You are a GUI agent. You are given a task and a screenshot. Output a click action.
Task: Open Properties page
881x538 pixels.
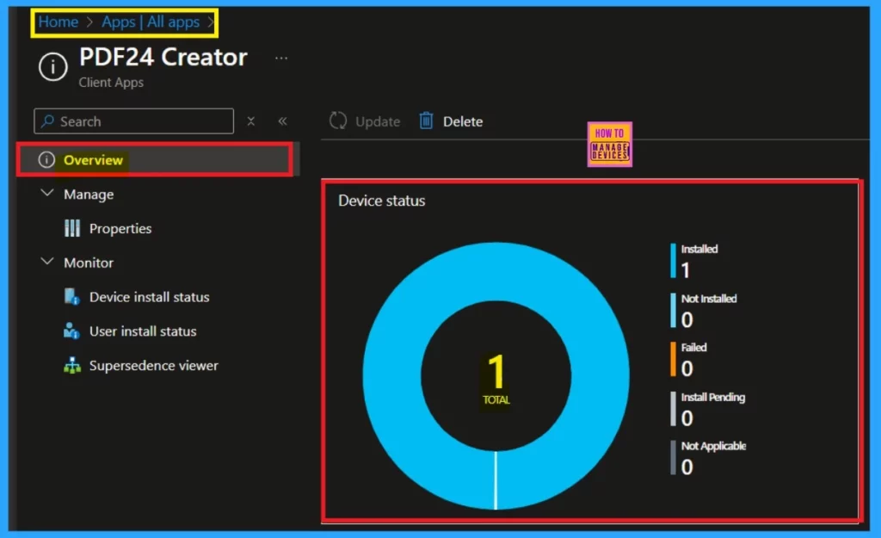(120, 228)
